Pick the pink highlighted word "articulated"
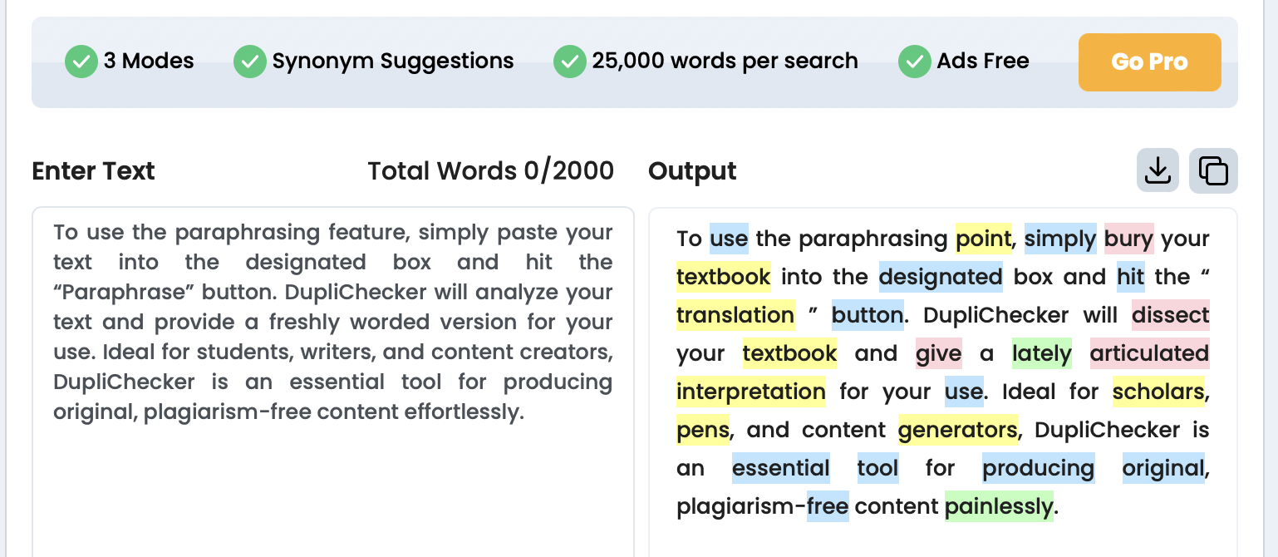Image resolution: width=1278 pixels, height=557 pixels. 1149,353
